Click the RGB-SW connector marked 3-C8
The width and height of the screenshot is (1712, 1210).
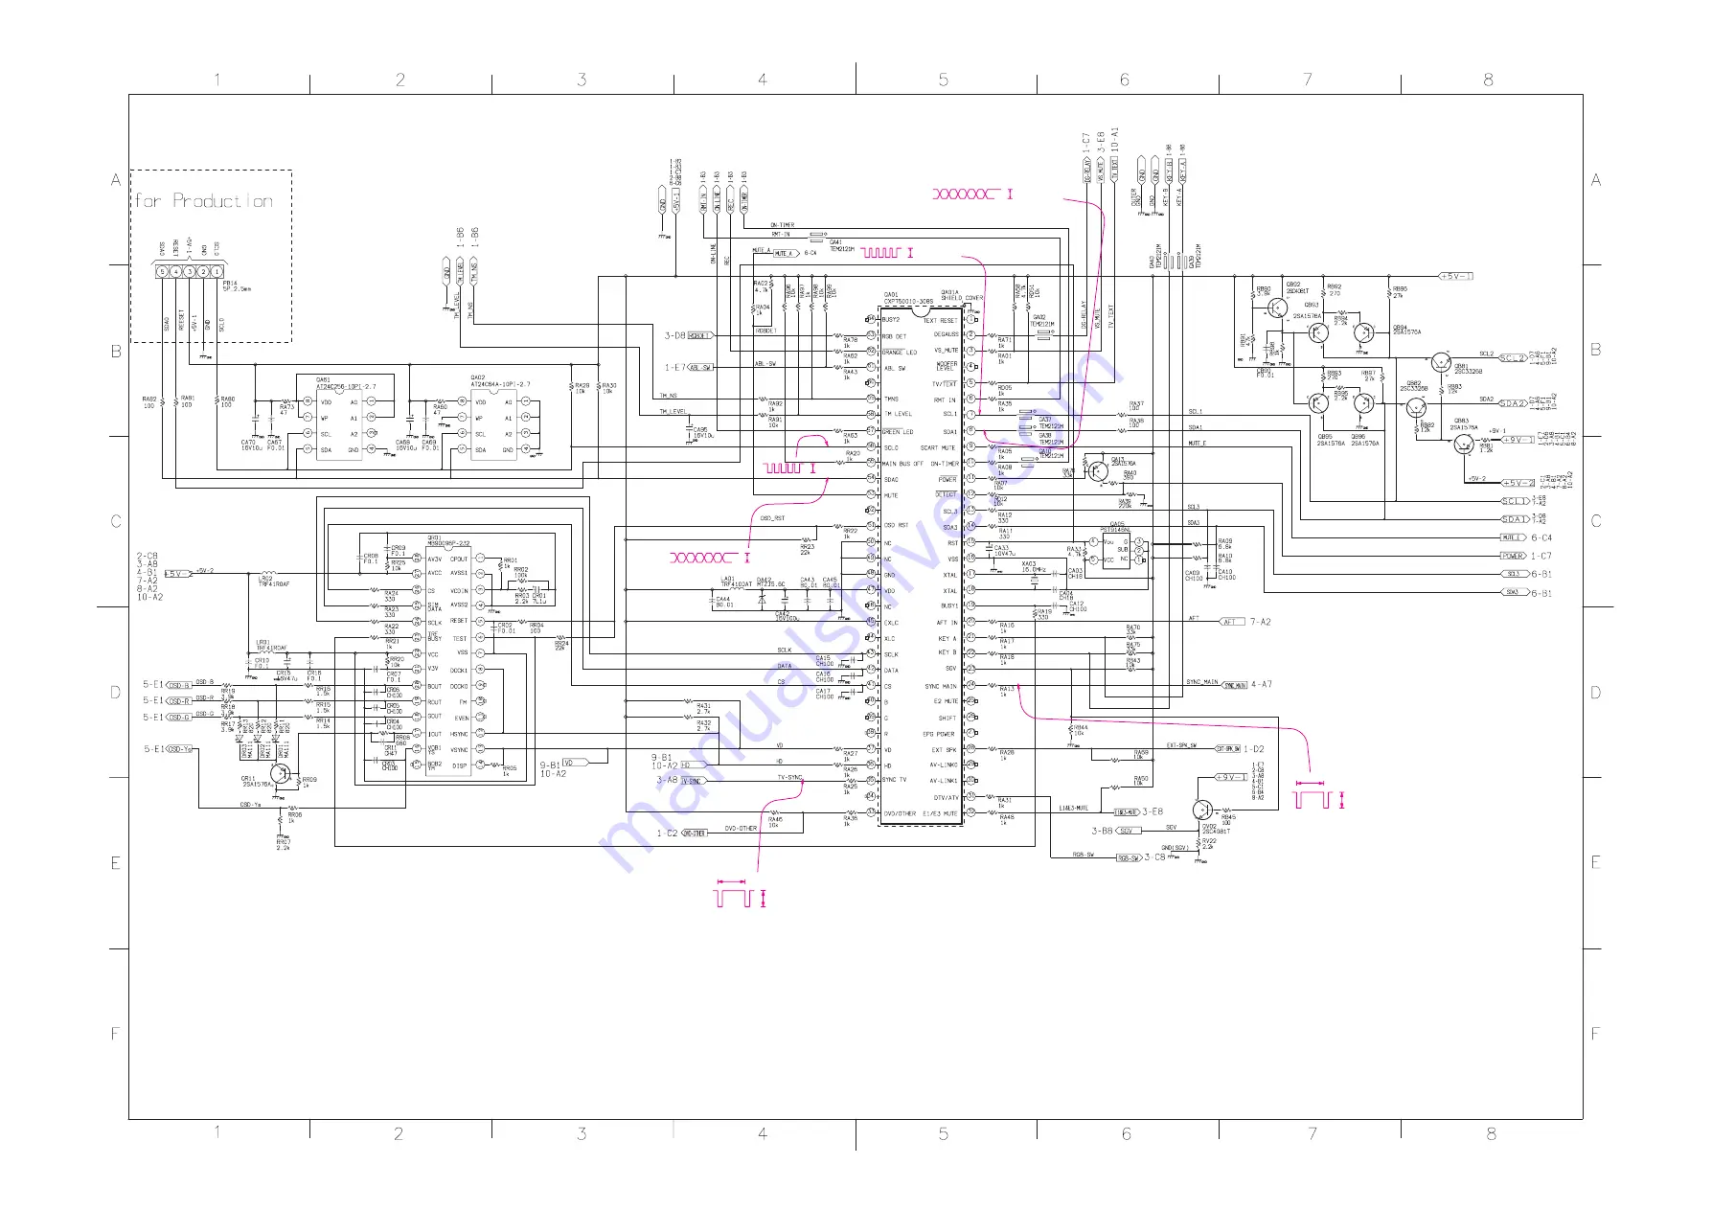pos(1130,857)
